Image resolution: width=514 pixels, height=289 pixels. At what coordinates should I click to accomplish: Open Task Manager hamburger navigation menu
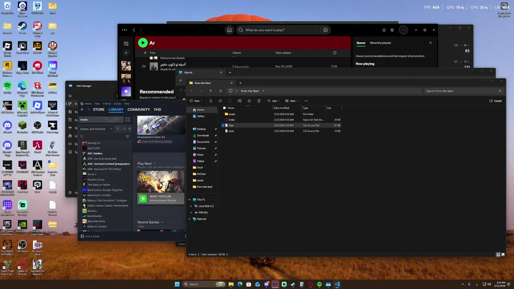coord(70,96)
